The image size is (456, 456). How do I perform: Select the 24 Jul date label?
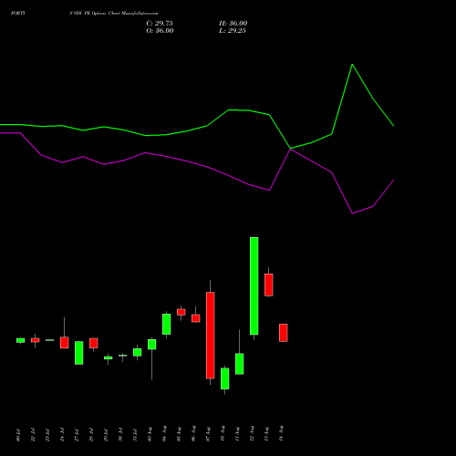pos(62,435)
